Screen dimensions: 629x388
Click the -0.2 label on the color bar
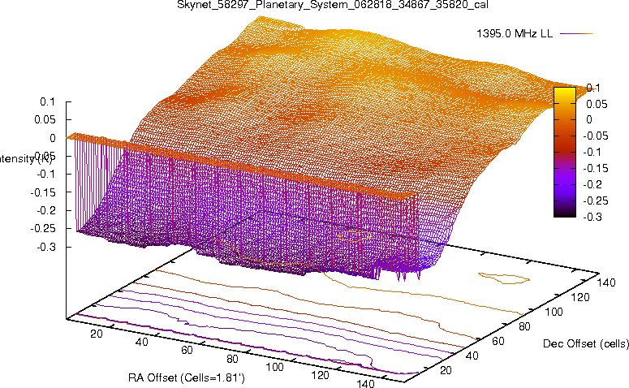tap(592, 184)
